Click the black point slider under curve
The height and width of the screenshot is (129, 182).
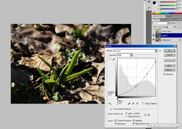click(x=117, y=99)
